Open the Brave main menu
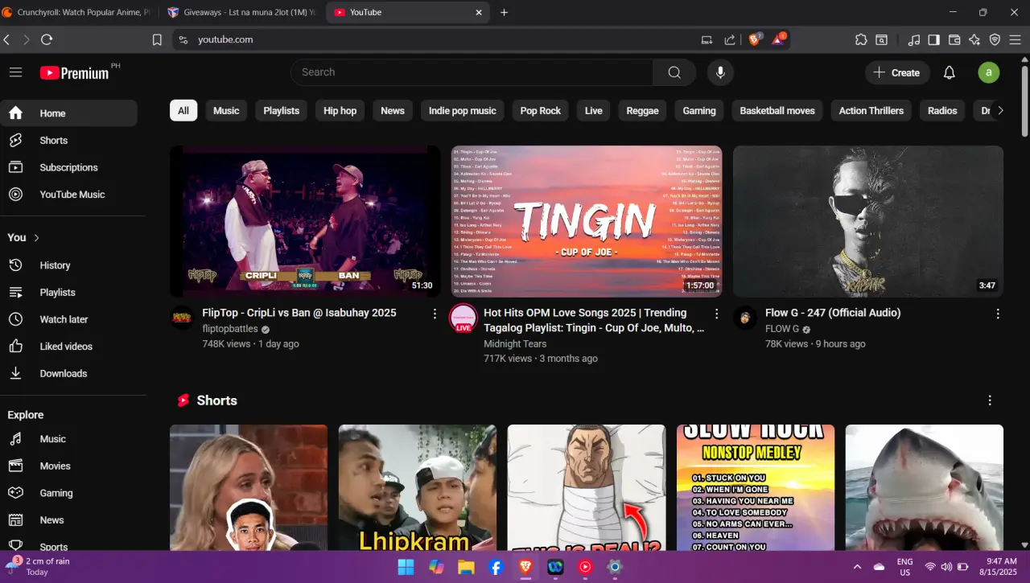The width and height of the screenshot is (1030, 583). click(1016, 39)
